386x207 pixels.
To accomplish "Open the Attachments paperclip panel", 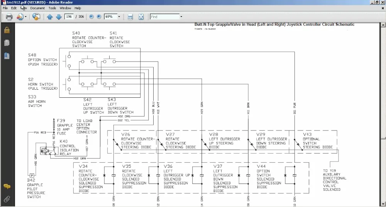I will click(x=7, y=199).
